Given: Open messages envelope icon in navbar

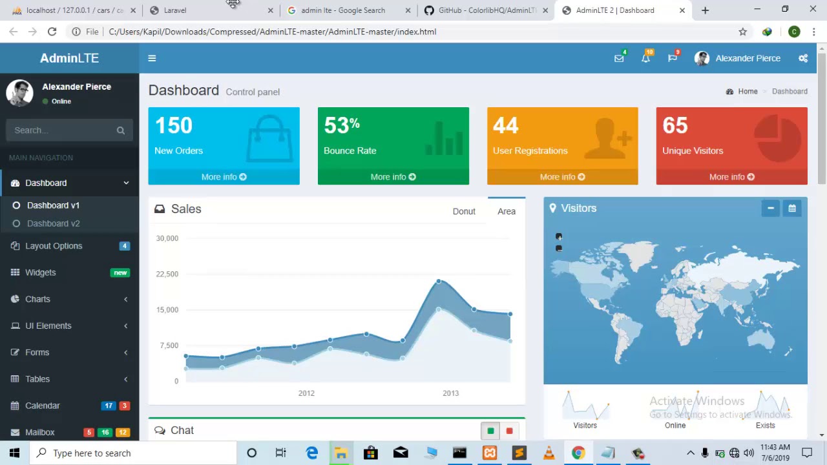Looking at the screenshot, I should [x=619, y=58].
